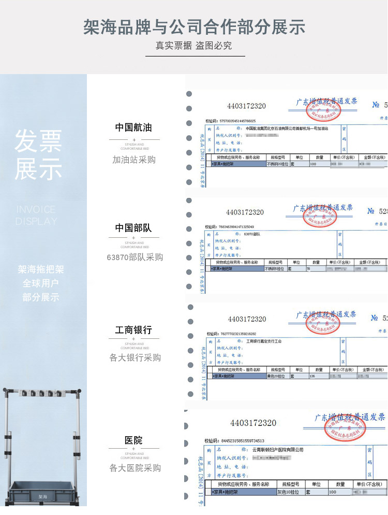
Task: Click the '加油站采购' caption
Action: [x=134, y=160]
